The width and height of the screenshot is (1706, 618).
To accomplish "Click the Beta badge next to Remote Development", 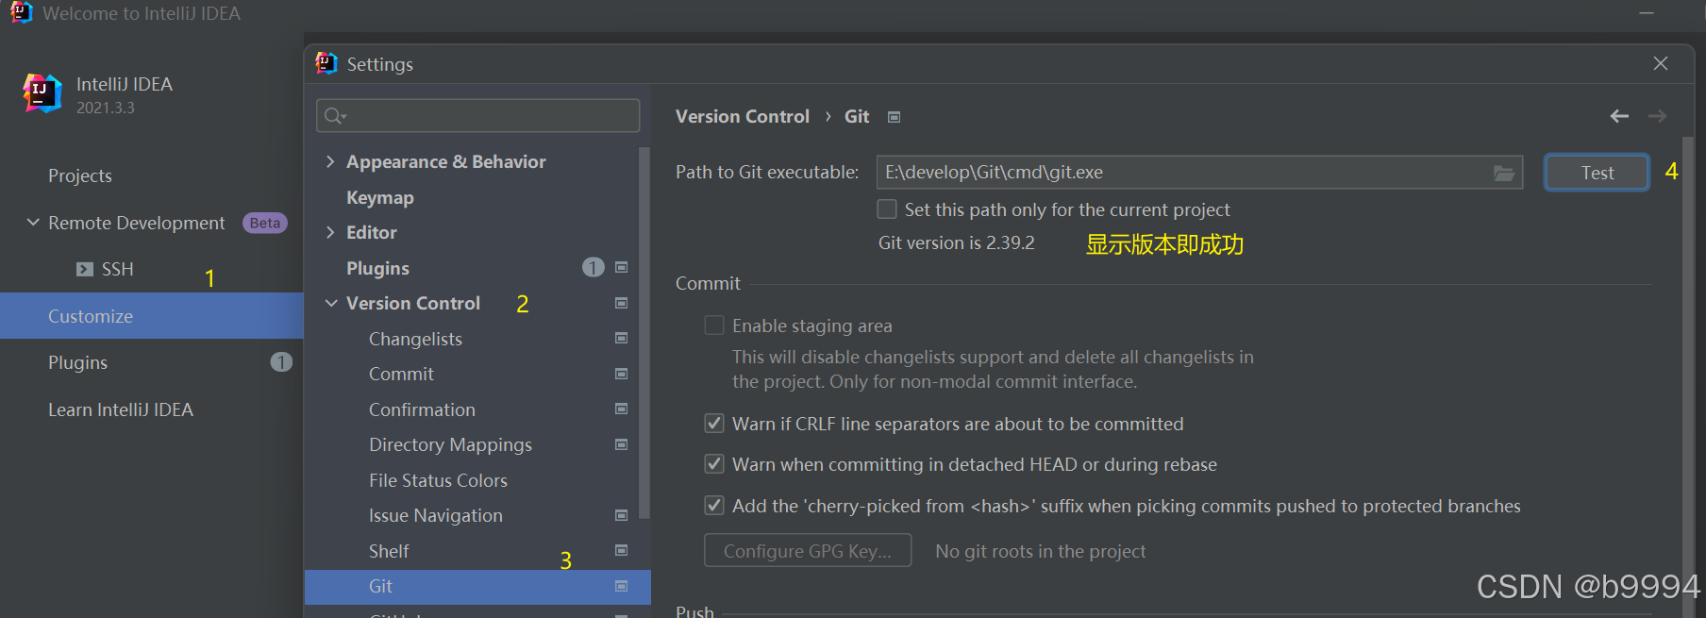I will 265,223.
